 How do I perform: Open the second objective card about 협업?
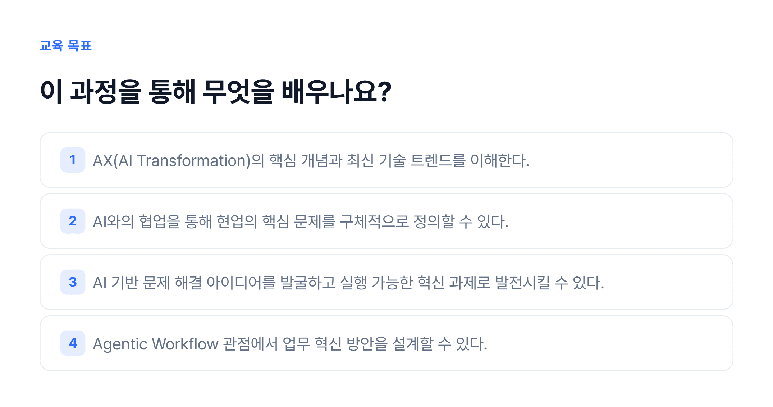(x=386, y=221)
